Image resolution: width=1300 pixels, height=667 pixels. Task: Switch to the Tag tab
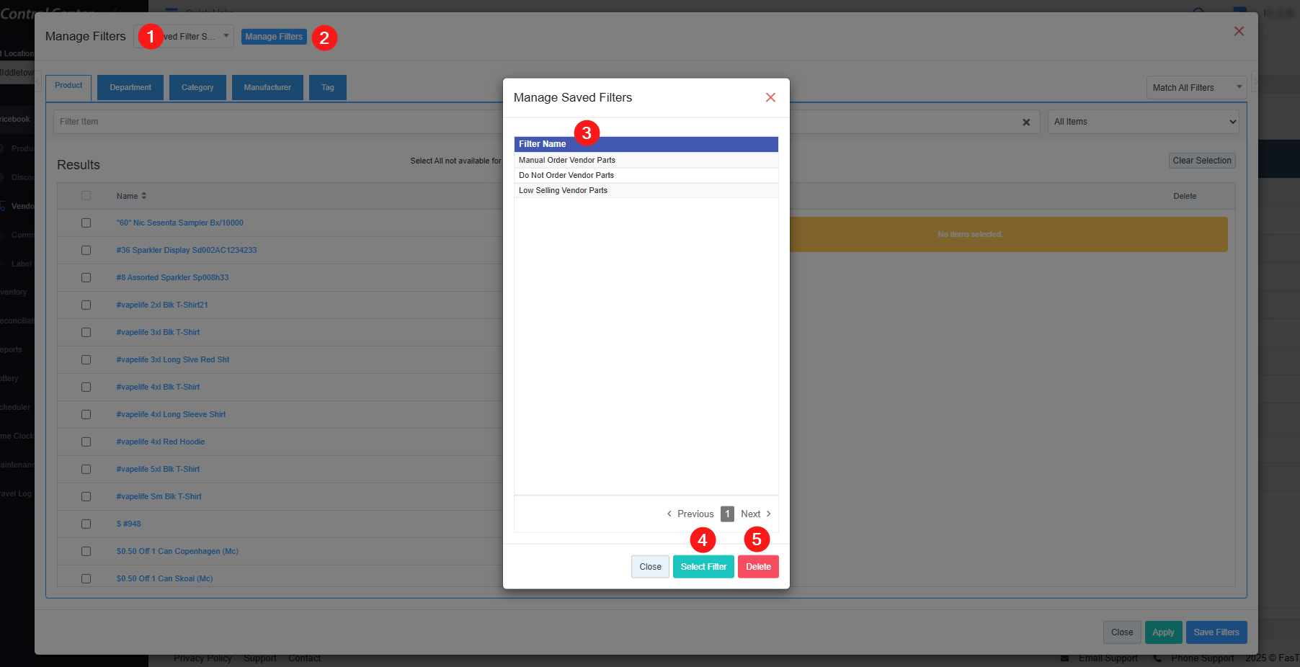(x=328, y=88)
